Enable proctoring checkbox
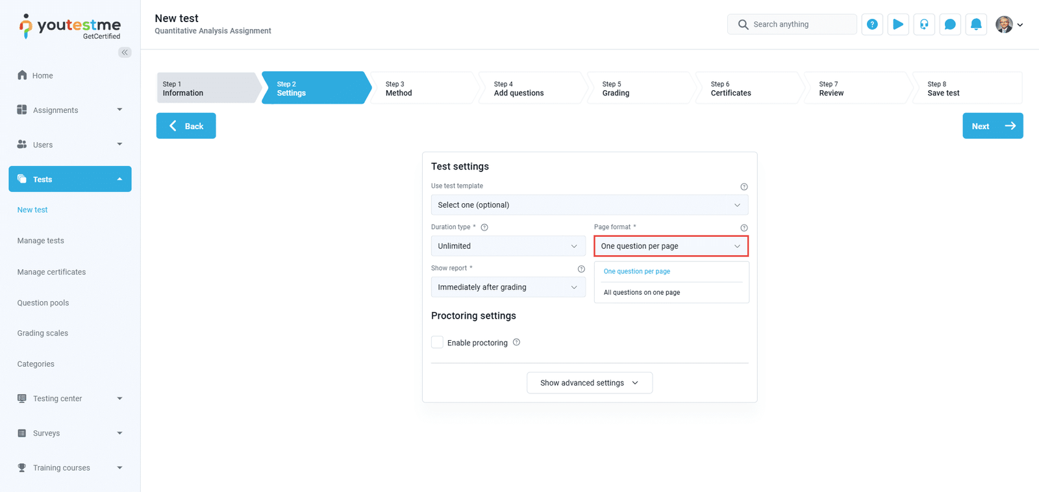The width and height of the screenshot is (1039, 492). tap(438, 342)
